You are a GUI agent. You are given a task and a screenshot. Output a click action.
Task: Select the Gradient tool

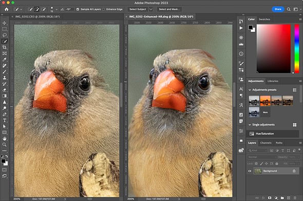[5, 96]
